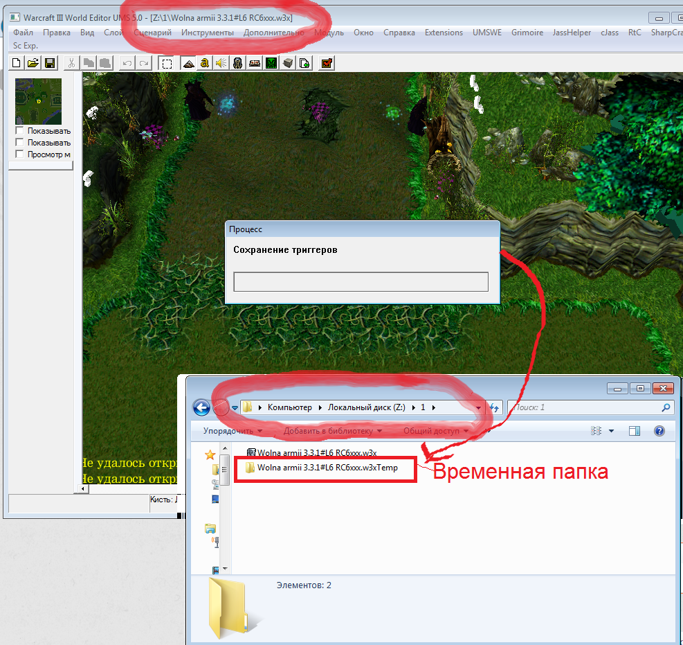Activate the dashed-square selection brush tool

tap(166, 63)
